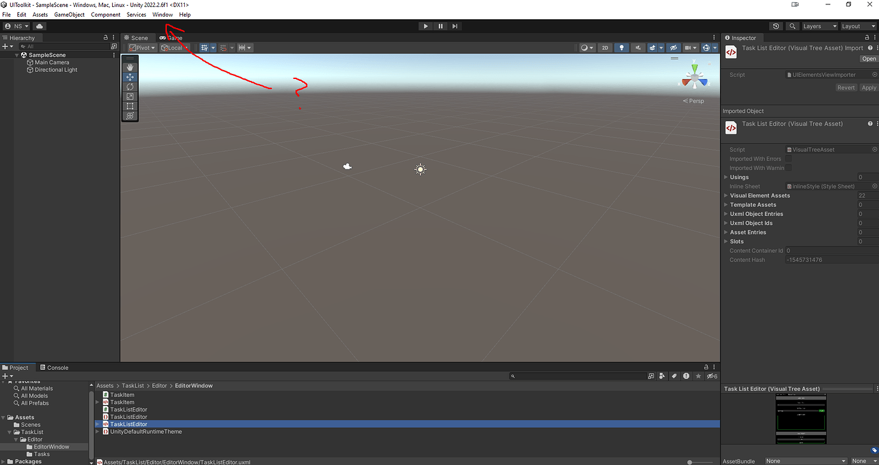The width and height of the screenshot is (879, 465).
Task: Click the Scene orientation gizmo
Action: click(693, 77)
